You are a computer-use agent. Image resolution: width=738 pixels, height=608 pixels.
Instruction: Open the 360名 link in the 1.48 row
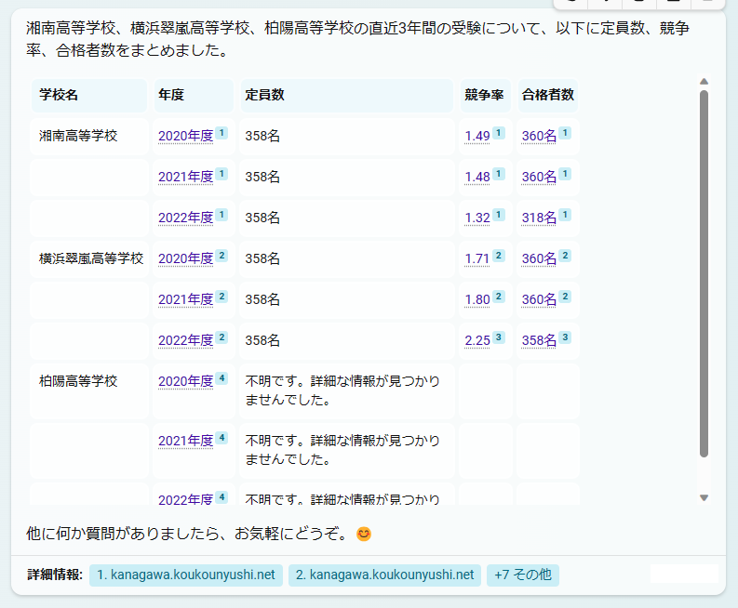coord(539,177)
